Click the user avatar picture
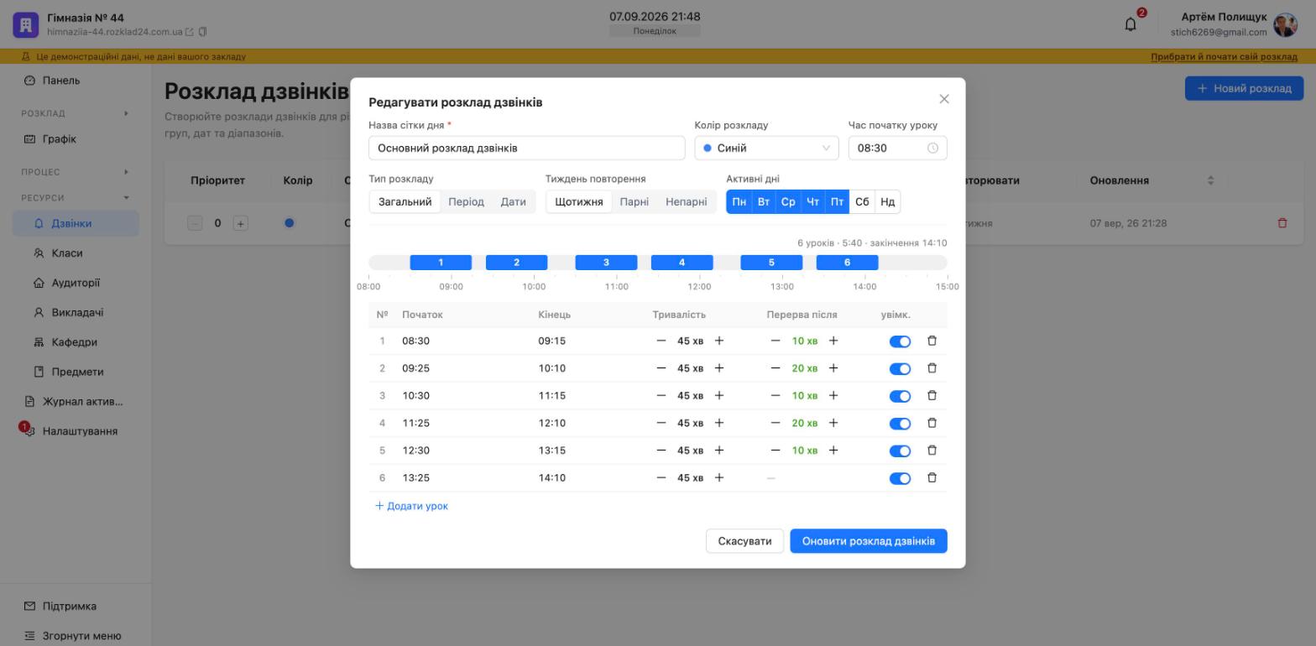1316x646 pixels. point(1286,25)
